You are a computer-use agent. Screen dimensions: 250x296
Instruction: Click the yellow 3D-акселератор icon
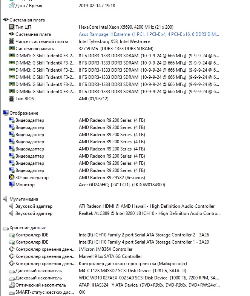click(12, 177)
